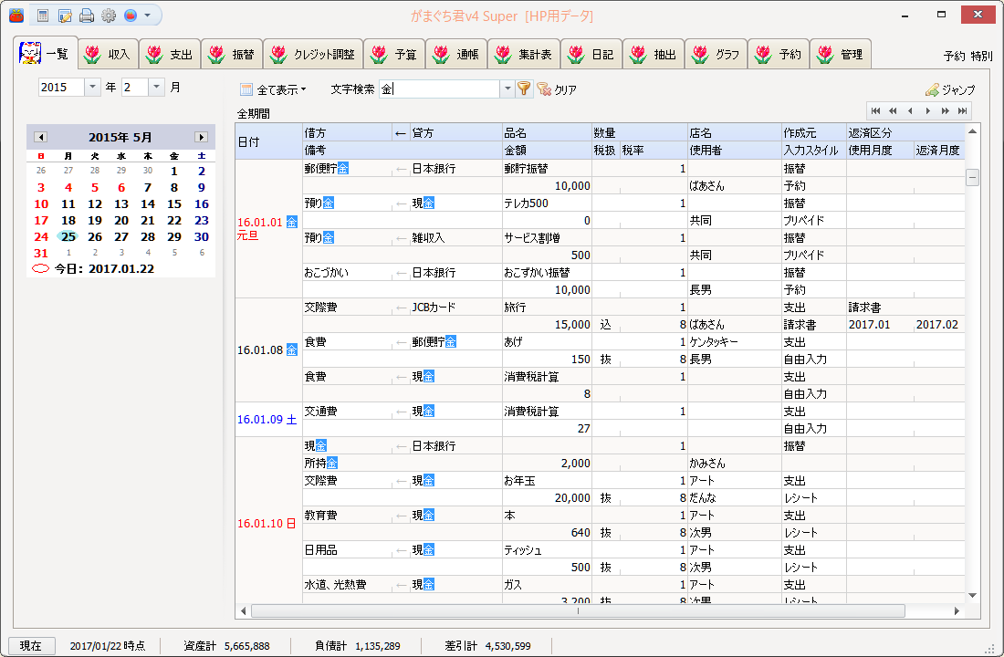Show next month in the calendar

201,137
